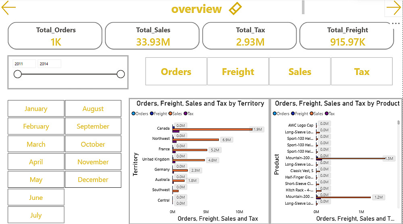The width and height of the screenshot is (403, 224).
Task: Switch to the Freight view button
Action: pyautogui.click(x=238, y=72)
